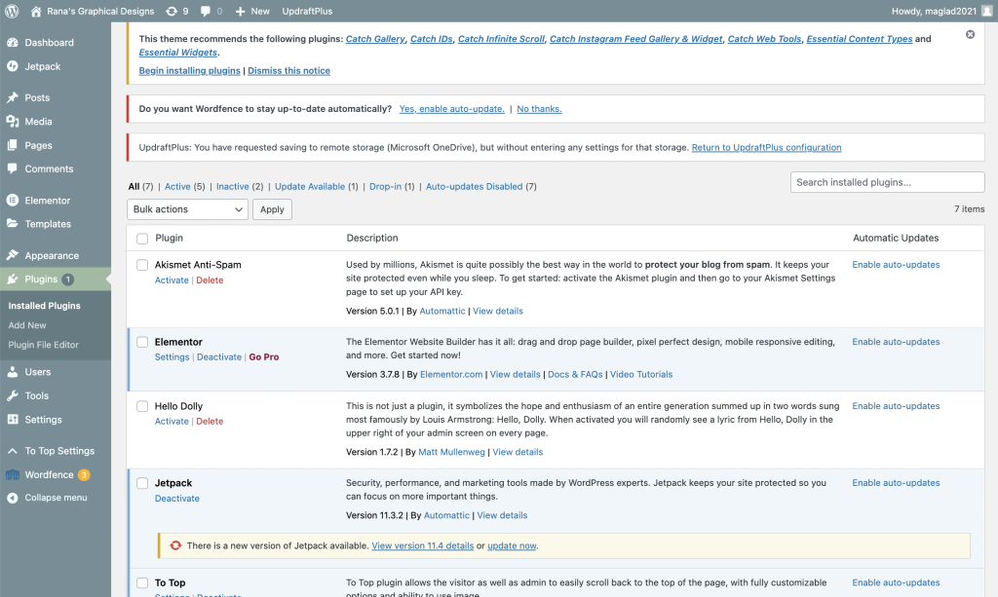Click Return to UpdraftPlus configuration link

766,147
